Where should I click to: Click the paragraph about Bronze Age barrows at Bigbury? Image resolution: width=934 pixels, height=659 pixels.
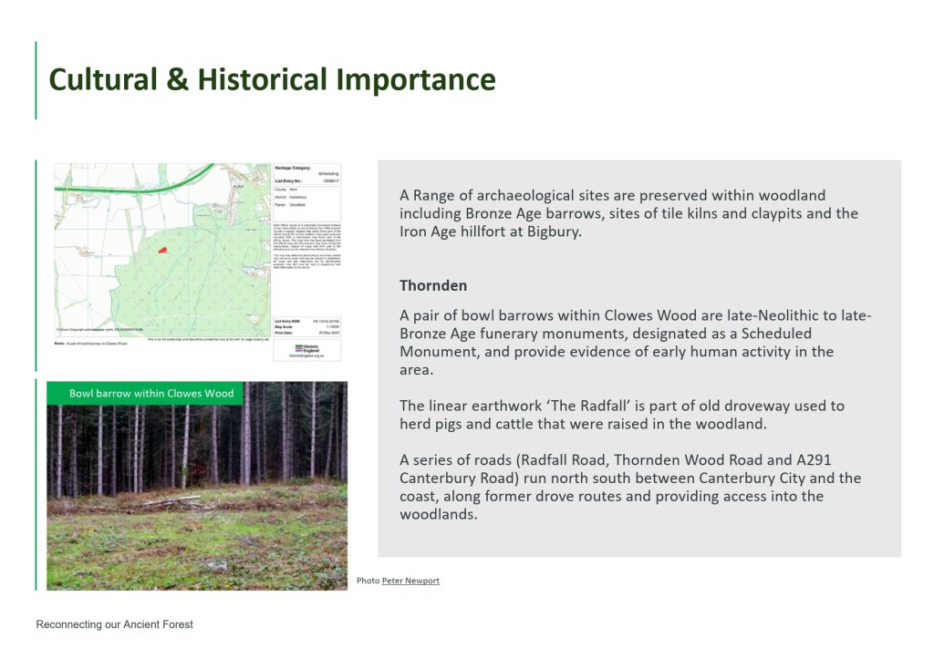628,213
